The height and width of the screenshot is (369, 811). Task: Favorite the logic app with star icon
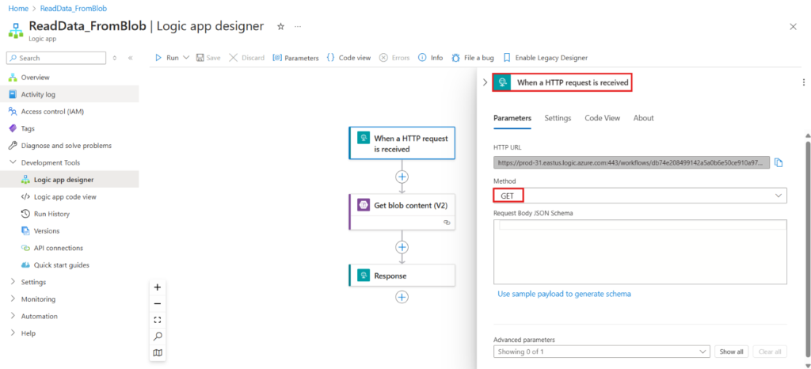click(x=281, y=26)
